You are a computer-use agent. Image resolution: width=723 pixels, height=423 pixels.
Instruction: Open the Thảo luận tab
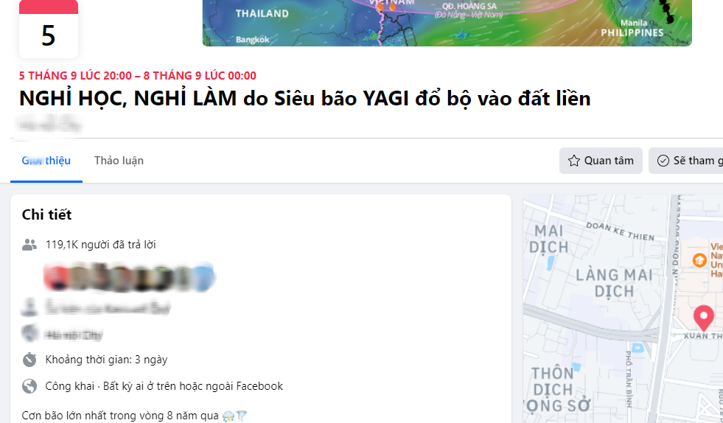click(x=119, y=161)
